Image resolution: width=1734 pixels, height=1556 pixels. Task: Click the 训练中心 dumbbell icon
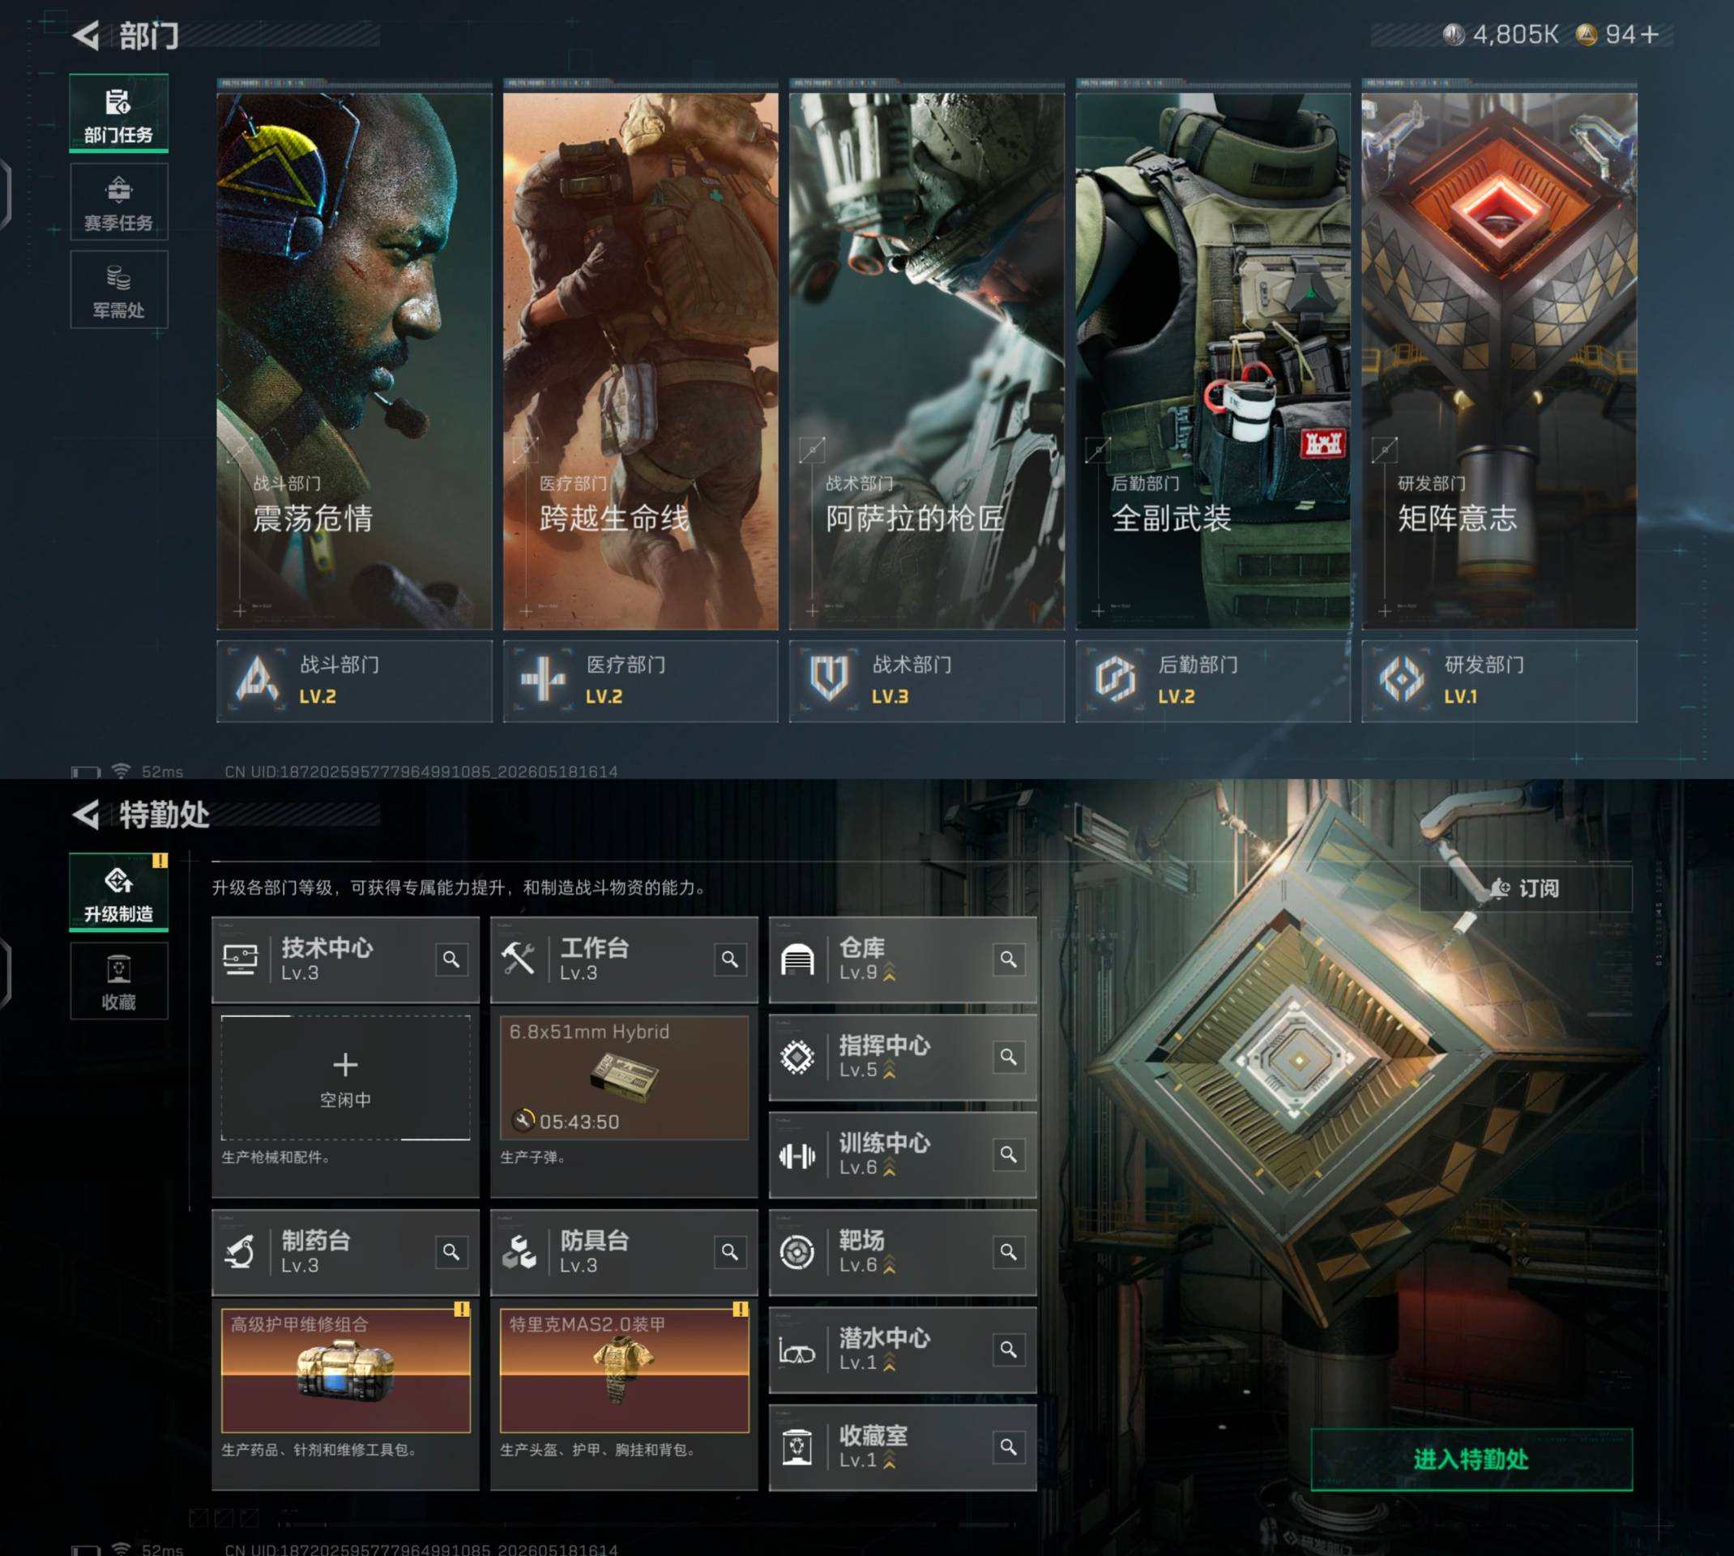[x=797, y=1156]
